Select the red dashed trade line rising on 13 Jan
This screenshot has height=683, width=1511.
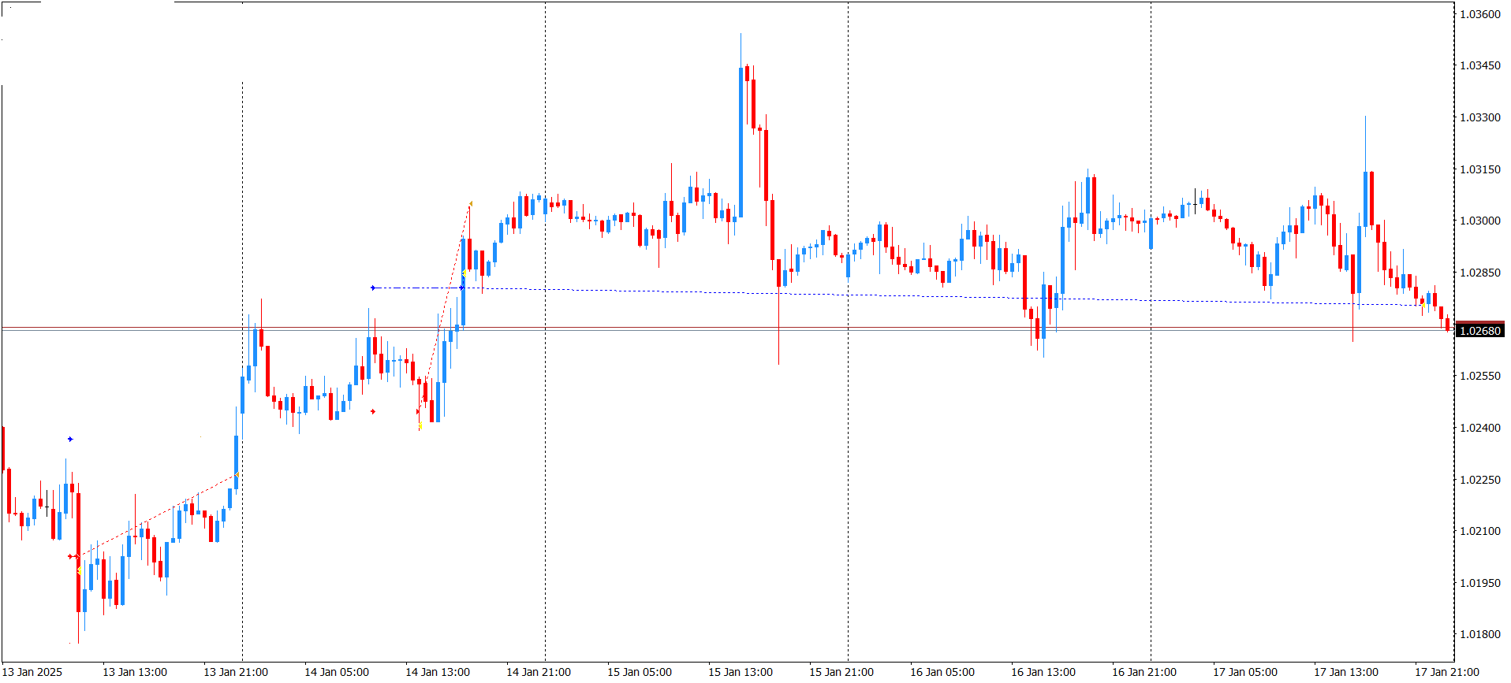coord(158,515)
